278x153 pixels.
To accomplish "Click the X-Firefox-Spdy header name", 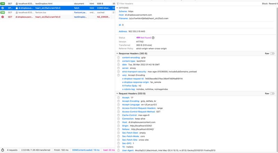I will pos(130,86).
